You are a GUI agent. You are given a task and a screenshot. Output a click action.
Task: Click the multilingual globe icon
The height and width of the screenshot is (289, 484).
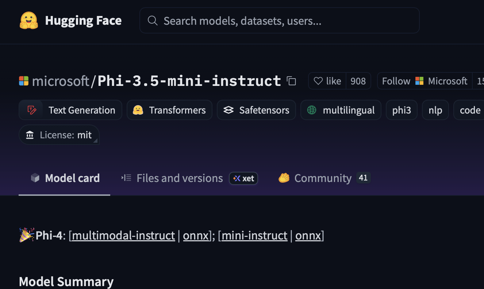point(312,110)
